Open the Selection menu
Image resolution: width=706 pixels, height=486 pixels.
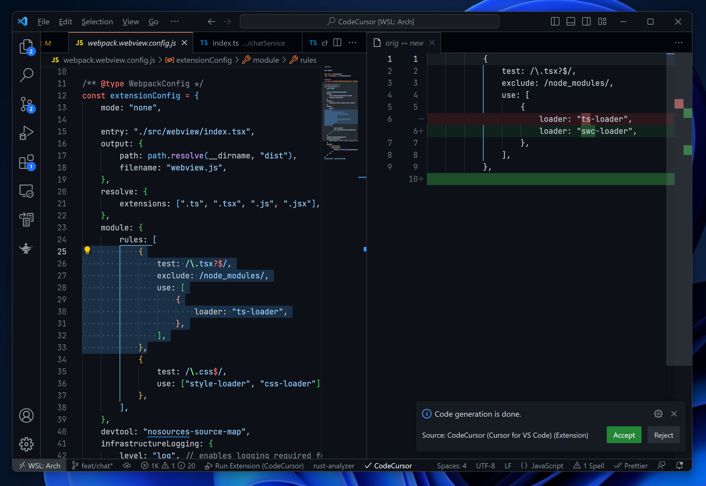97,22
